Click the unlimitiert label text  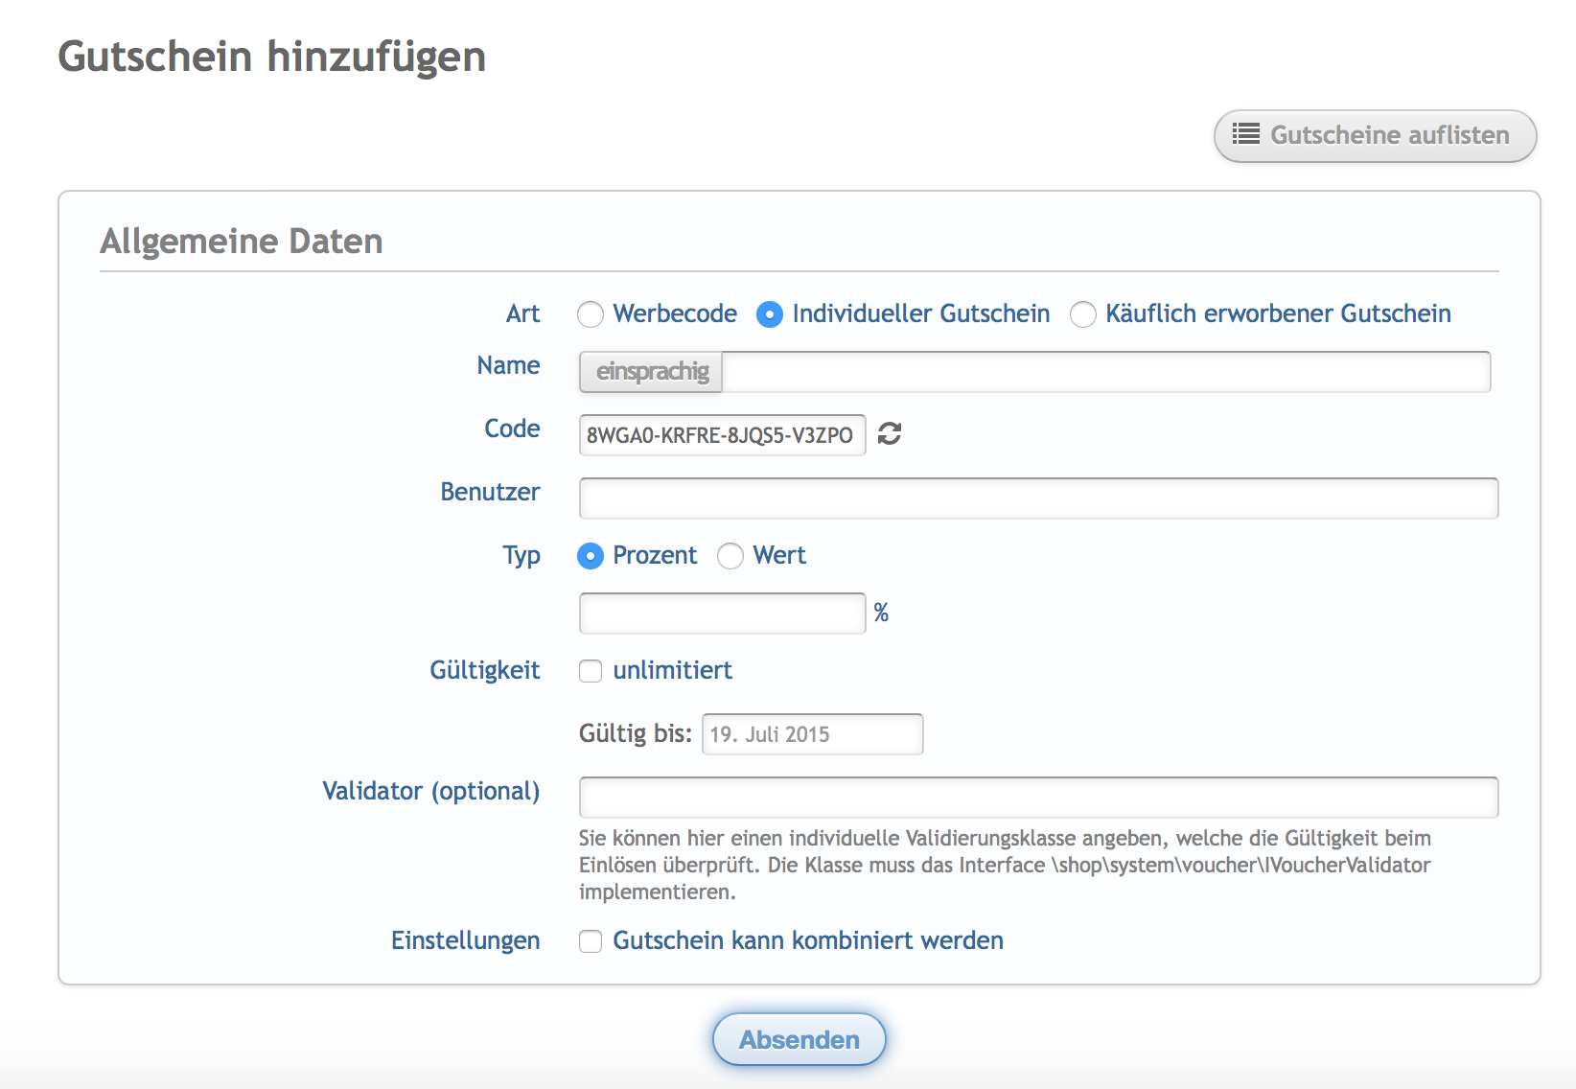pos(672,670)
